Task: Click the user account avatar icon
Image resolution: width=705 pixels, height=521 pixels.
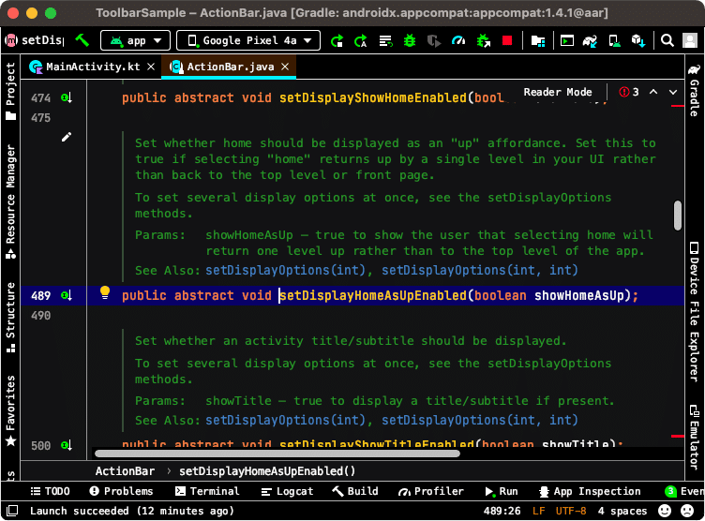Action: click(690, 40)
